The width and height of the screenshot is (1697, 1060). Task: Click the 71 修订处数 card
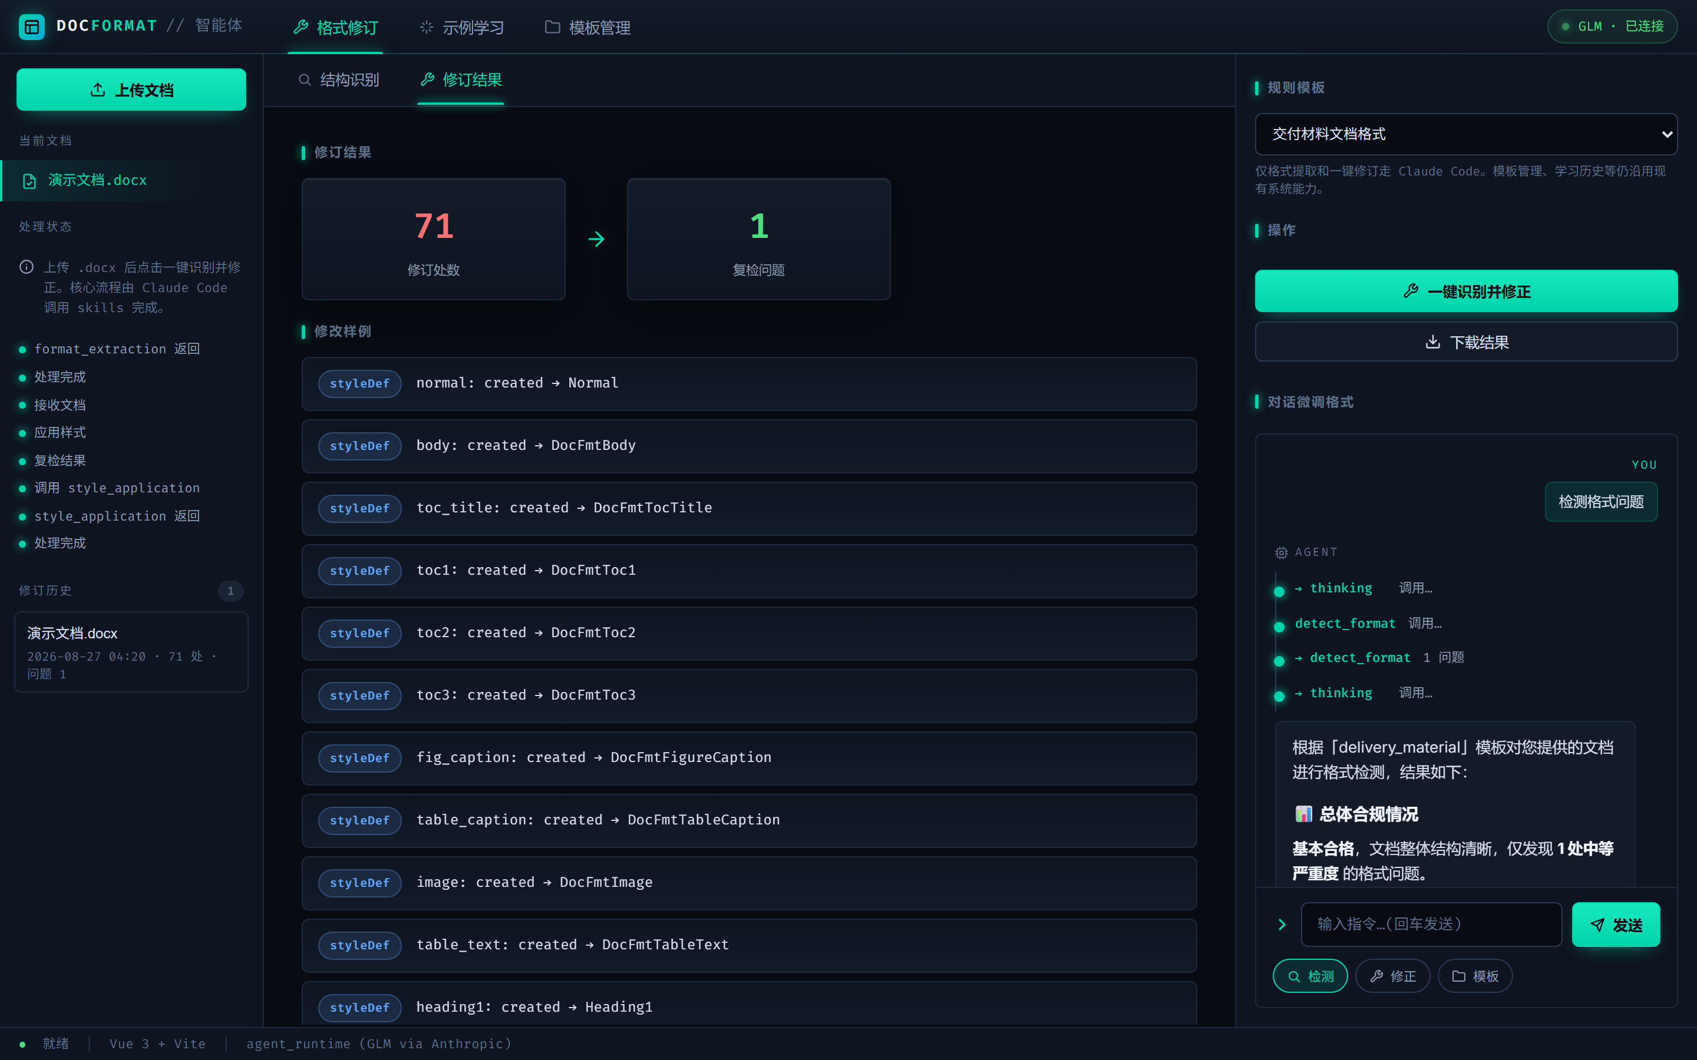(433, 239)
